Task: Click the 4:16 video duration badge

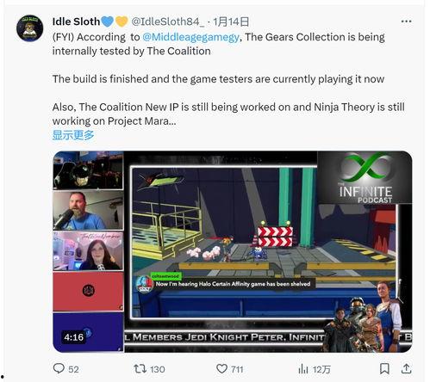Action: tap(74, 337)
